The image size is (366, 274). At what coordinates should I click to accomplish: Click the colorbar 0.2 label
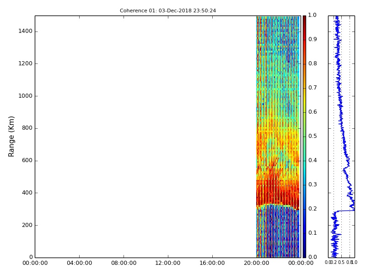point(312,209)
